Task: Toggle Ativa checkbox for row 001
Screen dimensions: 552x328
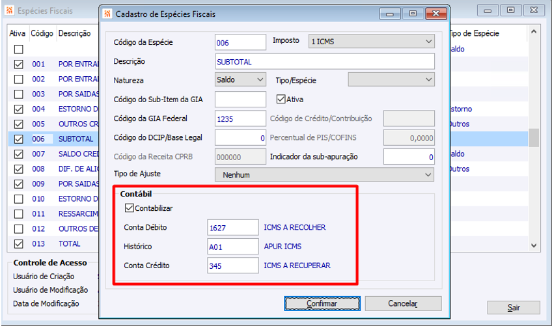Action: pos(18,64)
